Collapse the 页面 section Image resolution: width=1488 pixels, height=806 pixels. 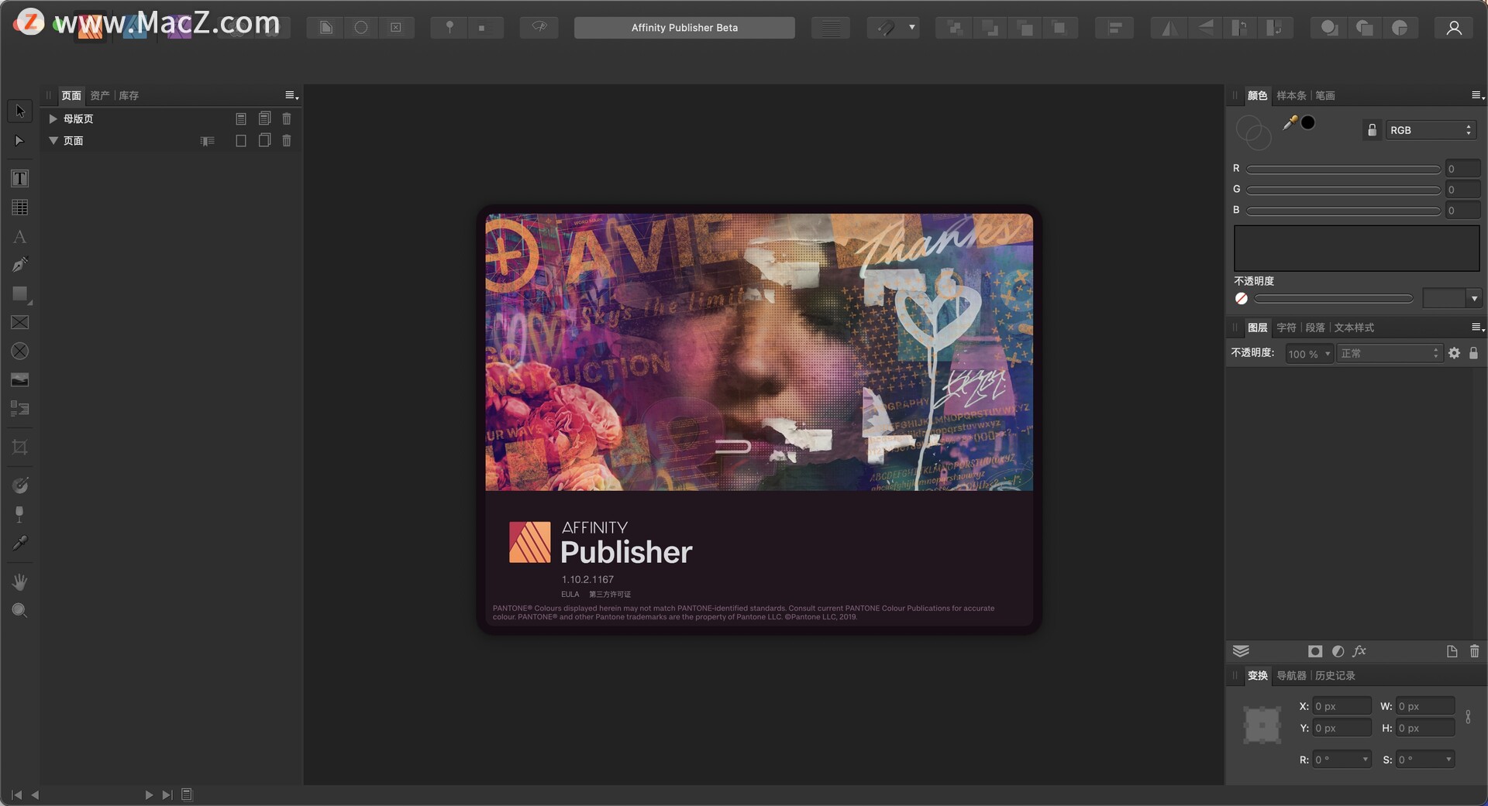tap(53, 140)
